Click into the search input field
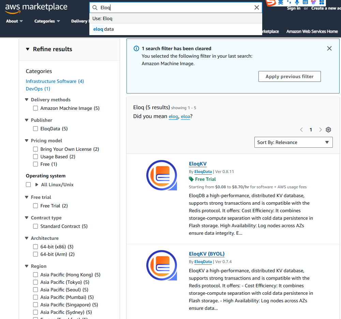 pyautogui.click(x=176, y=8)
